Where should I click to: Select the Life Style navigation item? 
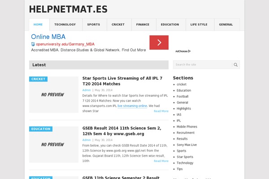[x=199, y=25]
